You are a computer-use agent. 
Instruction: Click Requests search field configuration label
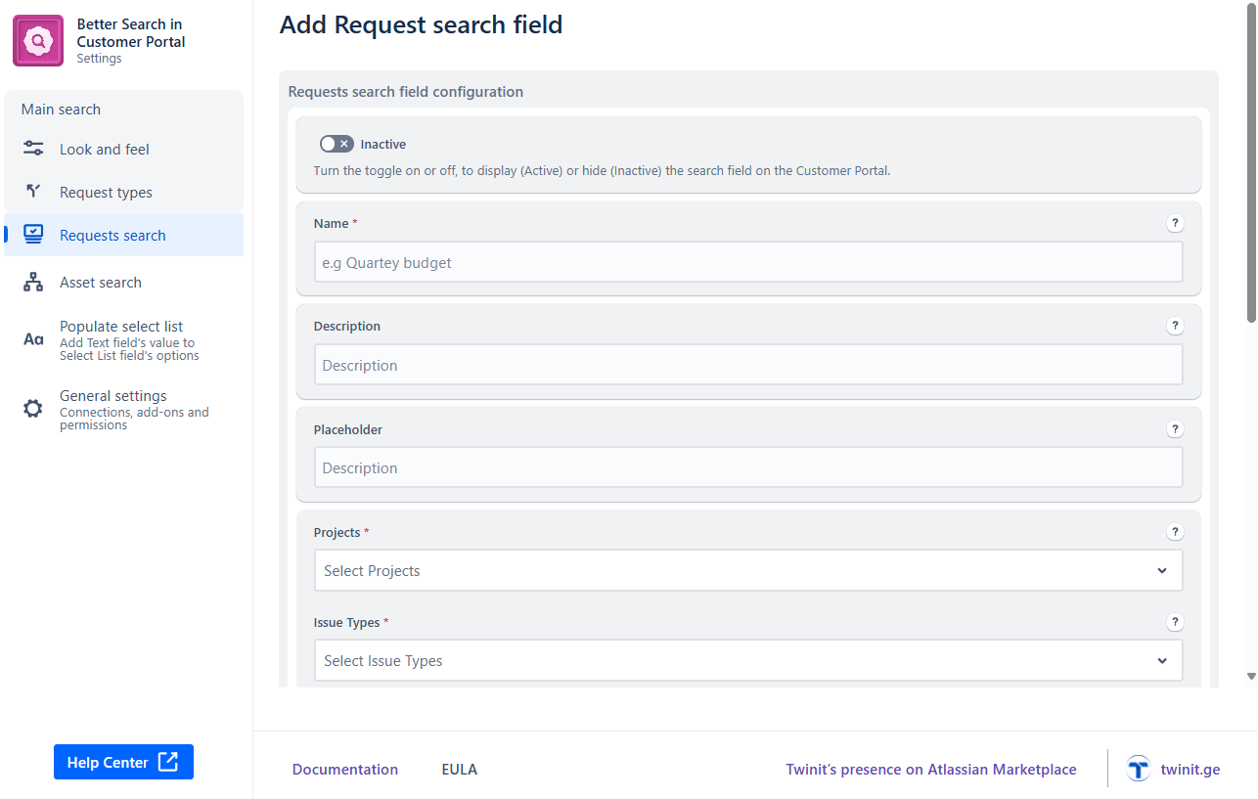tap(406, 92)
